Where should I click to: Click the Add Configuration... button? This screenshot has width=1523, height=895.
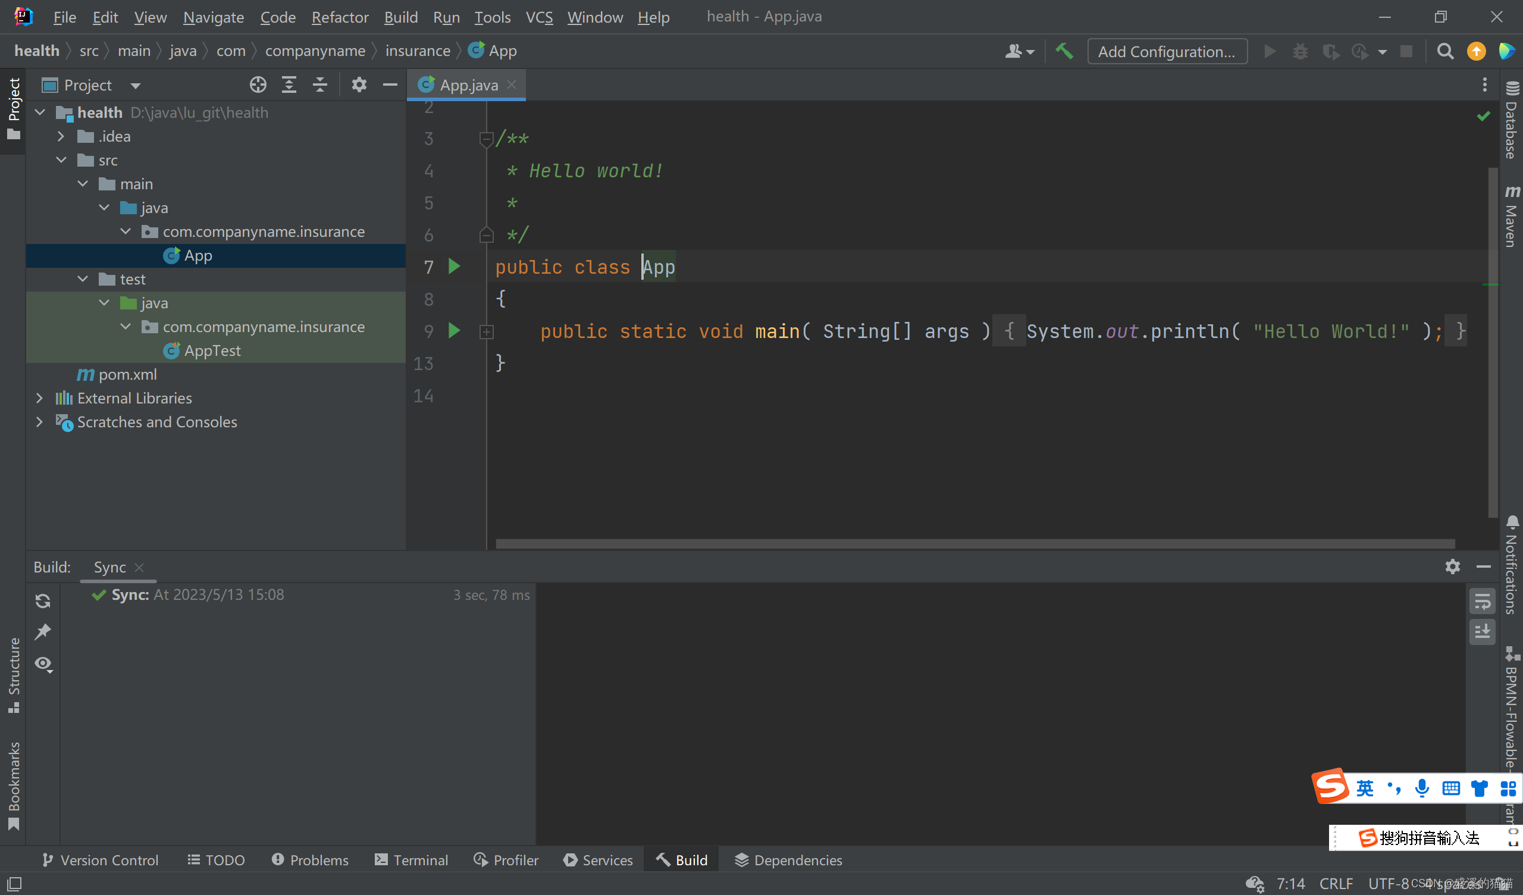[1167, 51]
